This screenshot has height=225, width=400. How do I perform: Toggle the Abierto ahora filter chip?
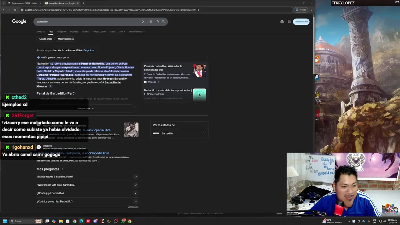click(46, 39)
